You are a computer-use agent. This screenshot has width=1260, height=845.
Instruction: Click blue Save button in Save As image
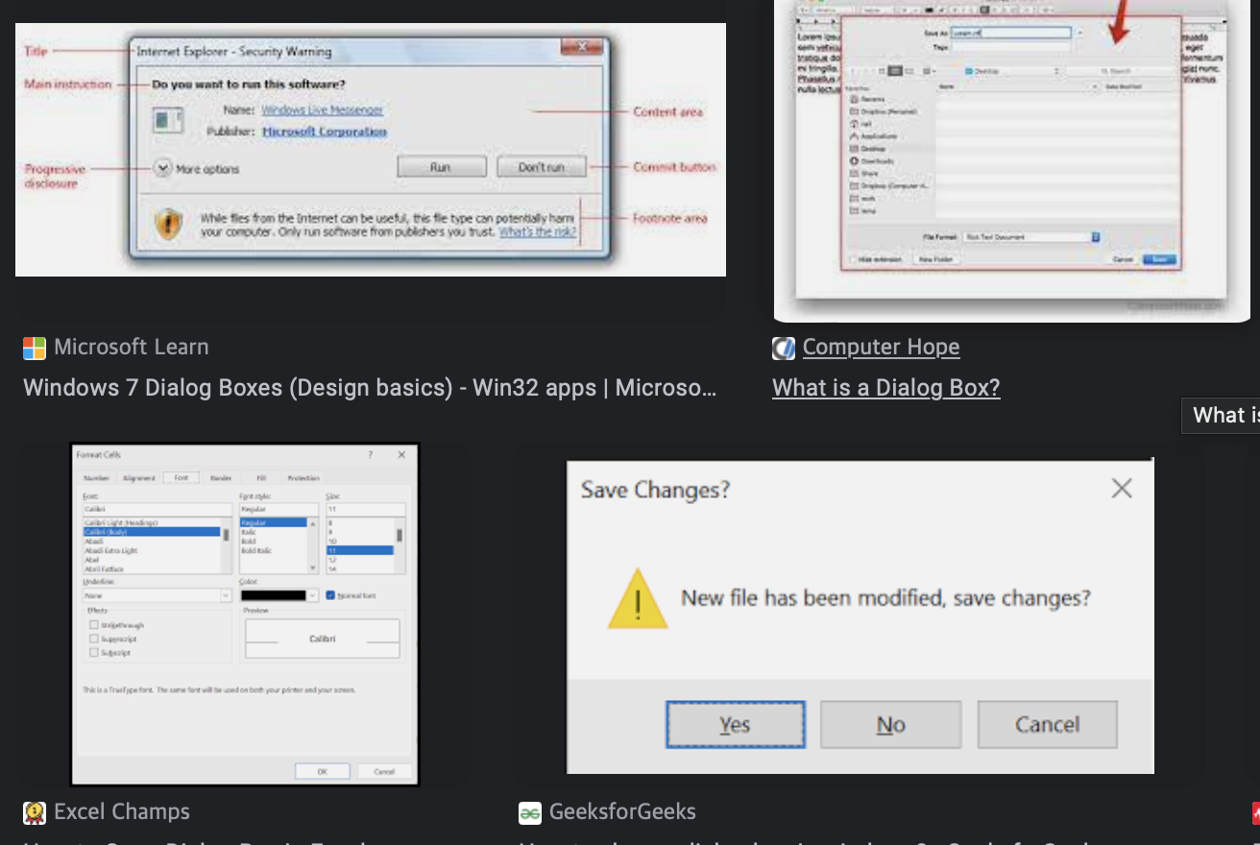coord(1159,259)
